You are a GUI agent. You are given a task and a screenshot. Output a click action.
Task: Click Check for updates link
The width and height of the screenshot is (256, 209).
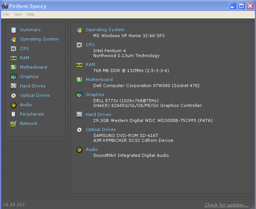click(226, 205)
